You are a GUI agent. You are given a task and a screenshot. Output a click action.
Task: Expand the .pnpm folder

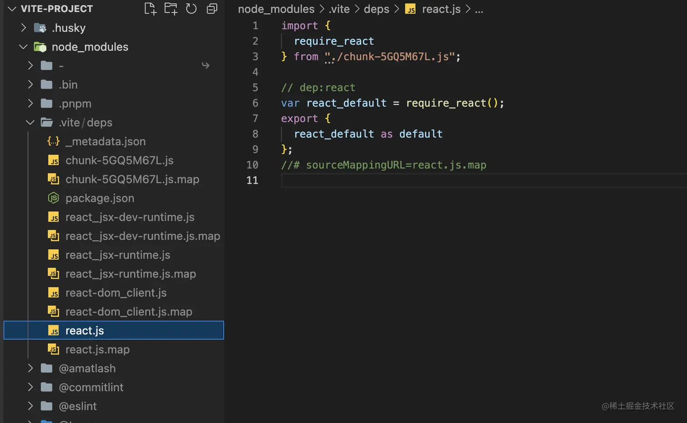click(x=30, y=103)
